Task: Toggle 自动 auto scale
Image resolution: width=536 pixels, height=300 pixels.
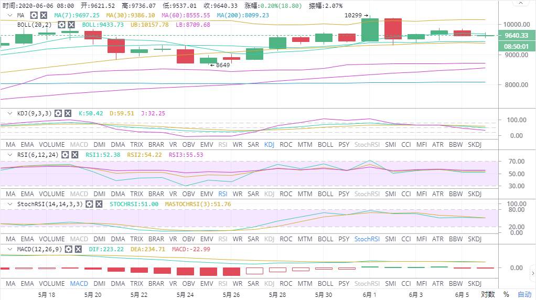Action: pos(524,294)
